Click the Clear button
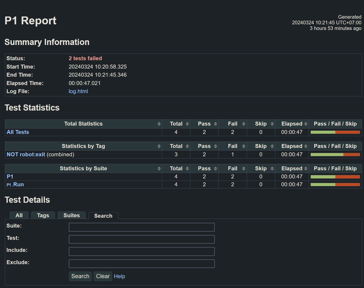Viewport: 364px width, 288px height. (x=103, y=276)
